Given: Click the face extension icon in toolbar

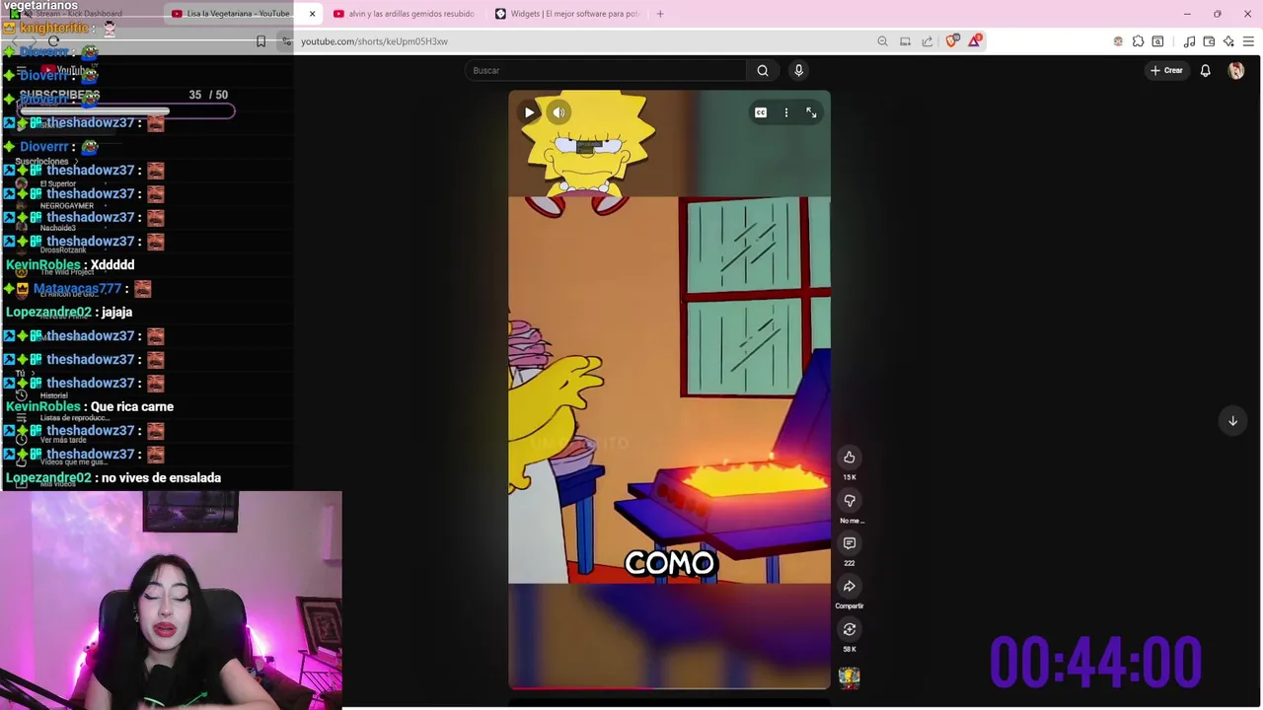Looking at the screenshot, I should (x=1118, y=41).
